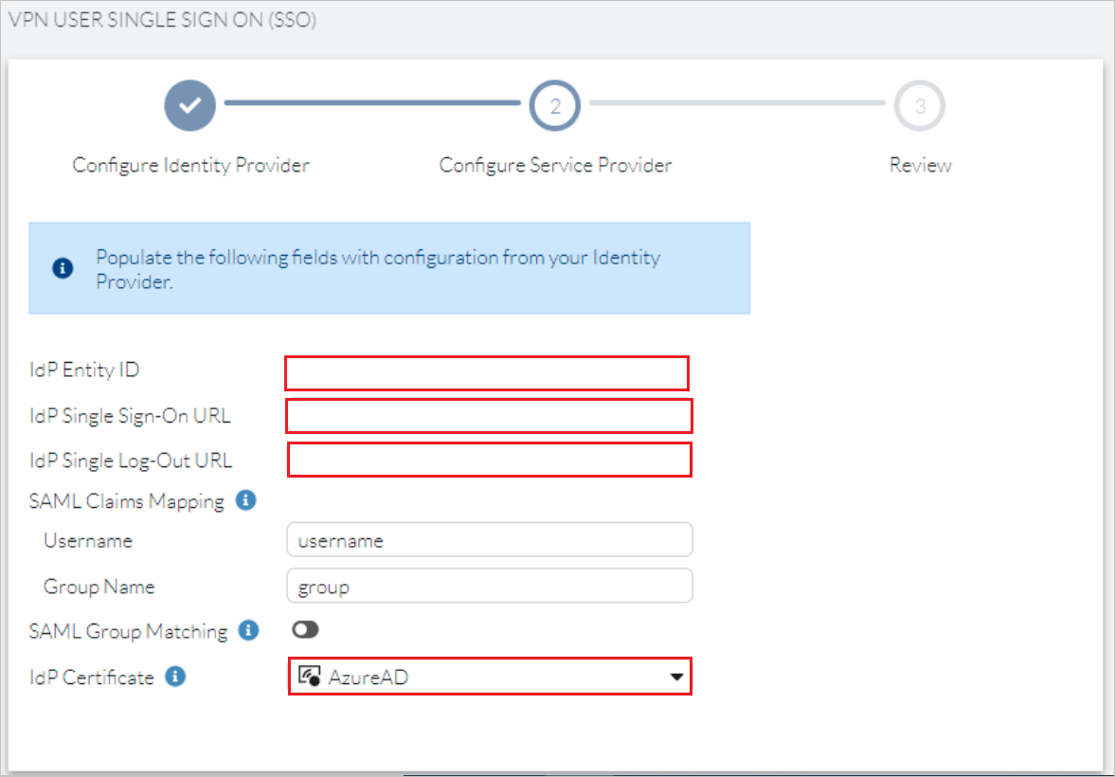Click the step 3 circle indicator

tap(920, 105)
